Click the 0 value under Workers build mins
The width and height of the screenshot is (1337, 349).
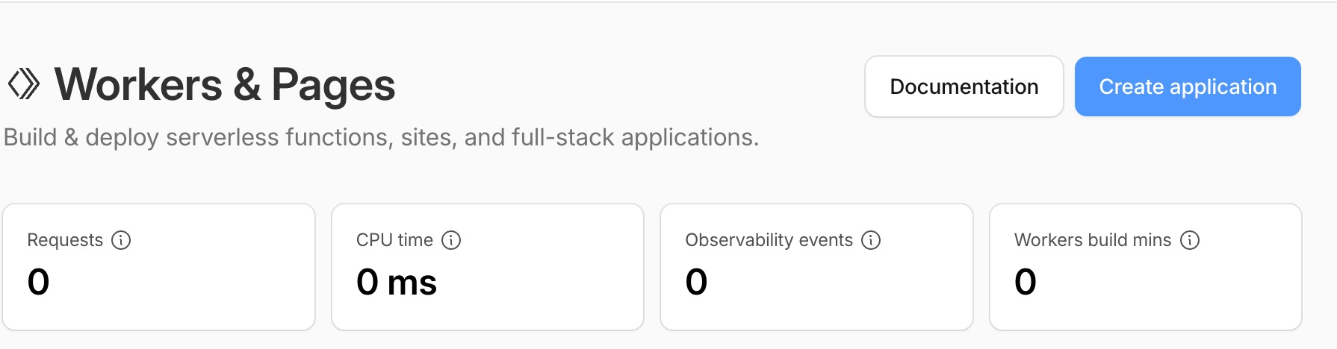[1026, 282]
